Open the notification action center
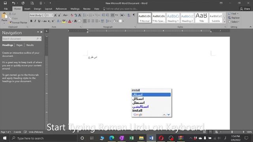This screenshot has width=253, height=142. pos(246,138)
